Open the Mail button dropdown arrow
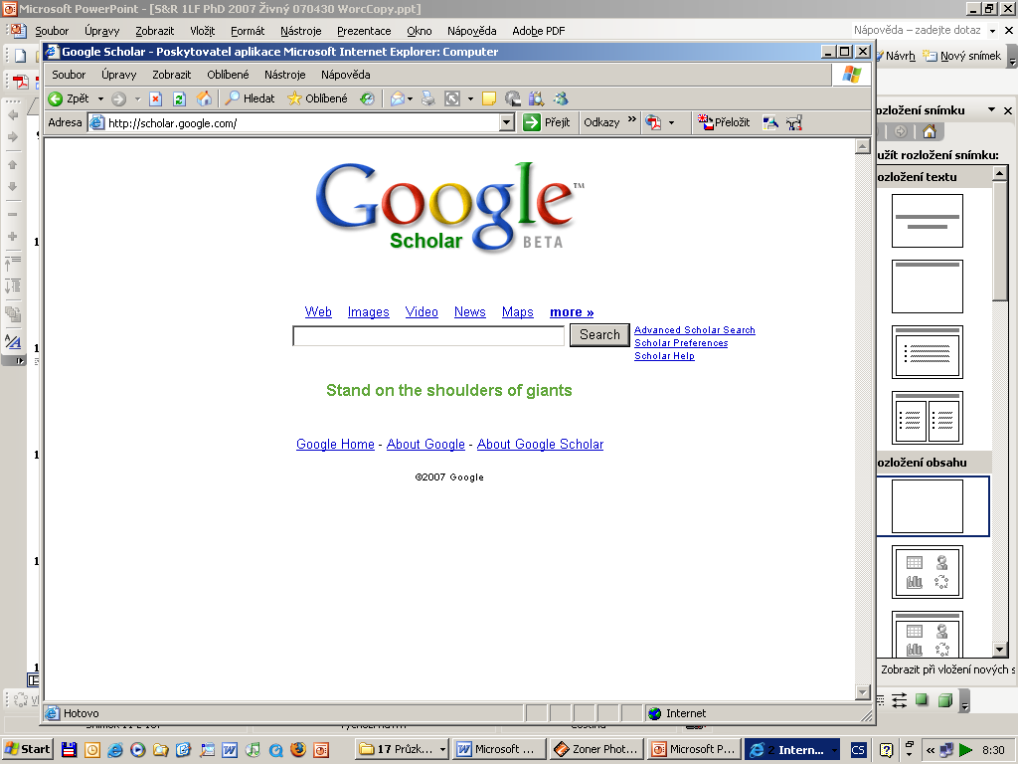Screen dimensions: 1018x764 click(x=410, y=98)
